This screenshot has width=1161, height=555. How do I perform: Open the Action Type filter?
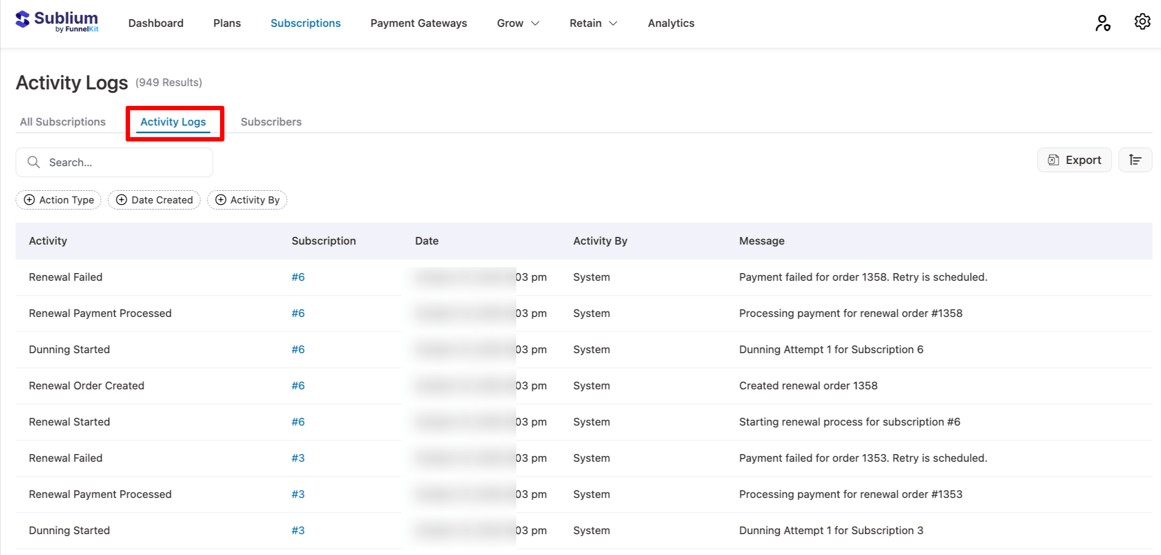coord(66,200)
